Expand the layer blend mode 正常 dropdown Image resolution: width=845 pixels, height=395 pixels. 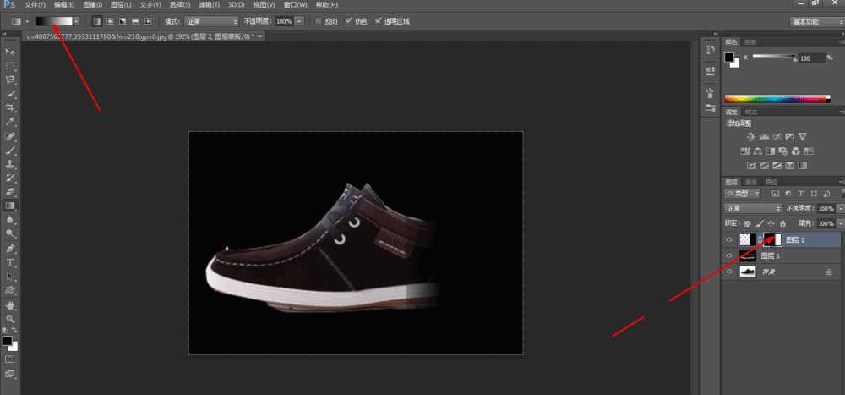(754, 208)
